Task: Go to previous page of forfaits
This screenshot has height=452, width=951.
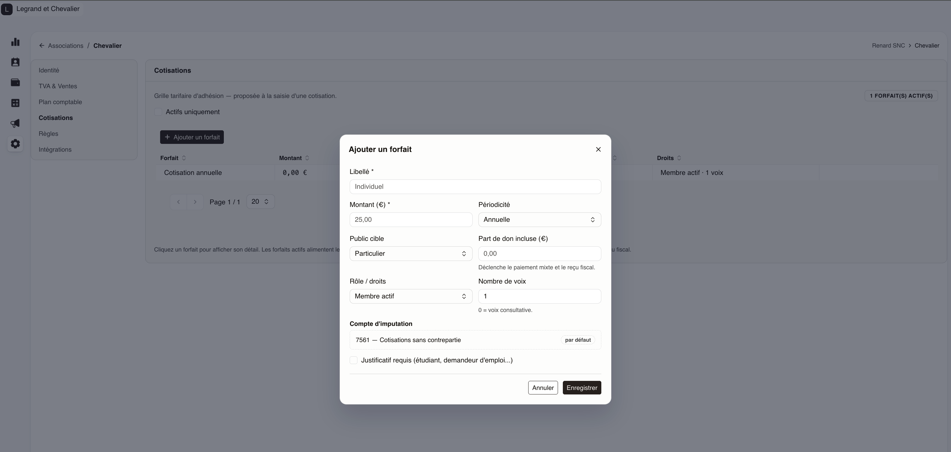Action: point(178,202)
